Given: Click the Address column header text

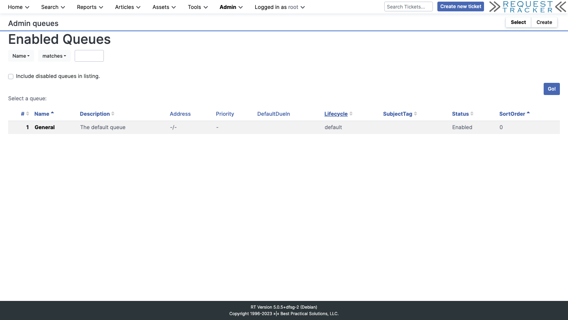Looking at the screenshot, I should [180, 114].
